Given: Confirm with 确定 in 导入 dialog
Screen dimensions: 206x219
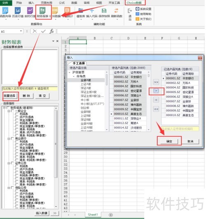Looking at the screenshot, I should coord(169,141).
